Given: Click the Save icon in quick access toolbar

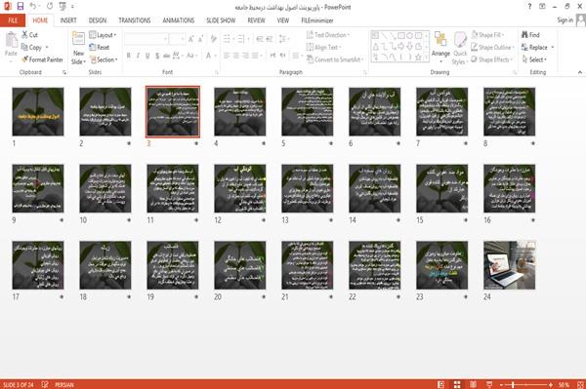Looking at the screenshot, I should (21, 6).
